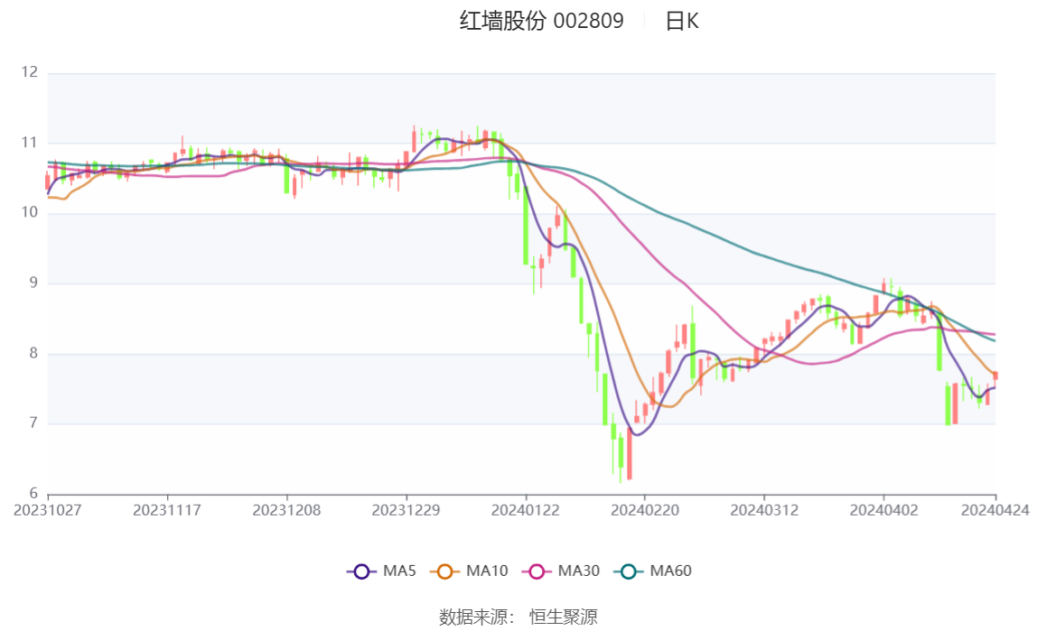Click the y-axis value 6
The image size is (1037, 631).
point(33,494)
